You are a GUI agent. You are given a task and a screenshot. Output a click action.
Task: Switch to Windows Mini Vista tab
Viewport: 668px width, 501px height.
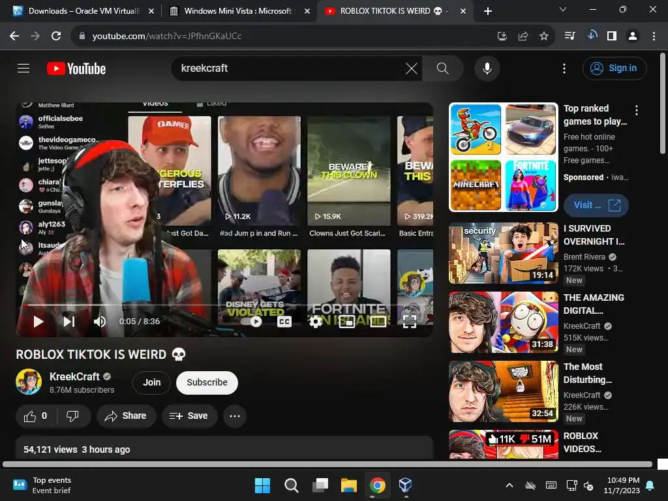coord(239,11)
